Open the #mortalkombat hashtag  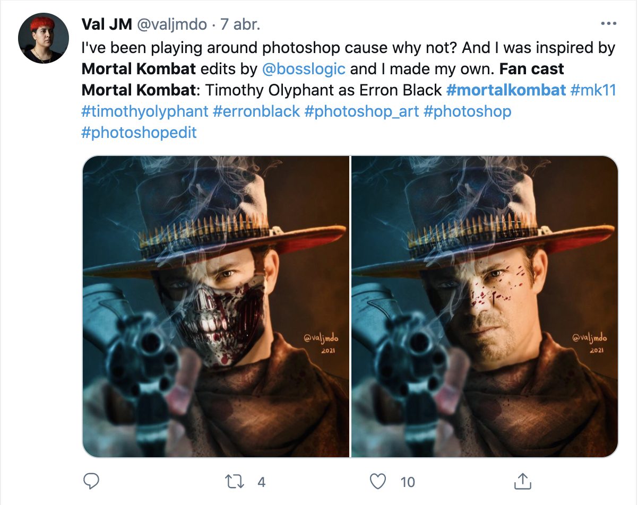tap(506, 90)
